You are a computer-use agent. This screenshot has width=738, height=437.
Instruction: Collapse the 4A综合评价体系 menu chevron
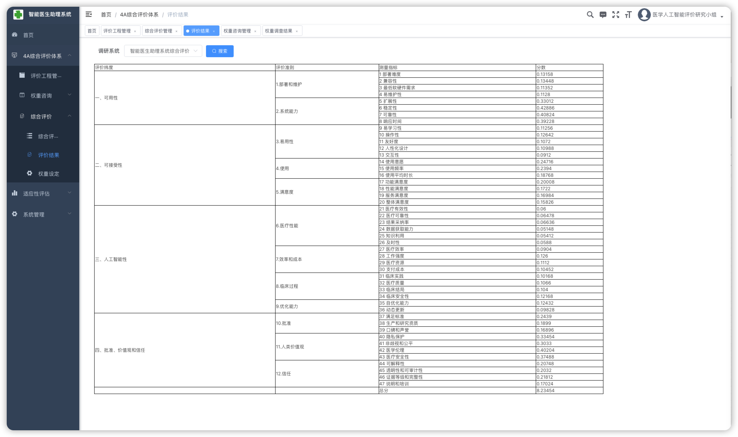pyautogui.click(x=70, y=56)
